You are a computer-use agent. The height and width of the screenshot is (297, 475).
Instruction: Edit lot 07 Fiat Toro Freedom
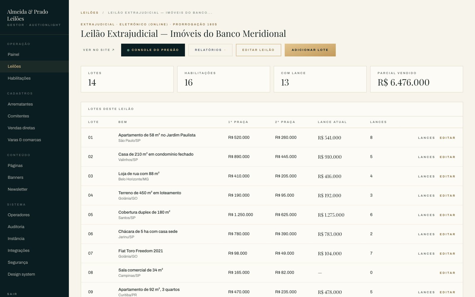(x=447, y=254)
